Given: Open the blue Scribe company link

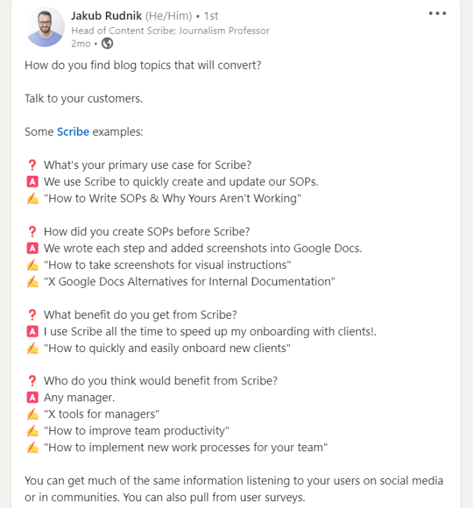Looking at the screenshot, I should [x=73, y=132].
